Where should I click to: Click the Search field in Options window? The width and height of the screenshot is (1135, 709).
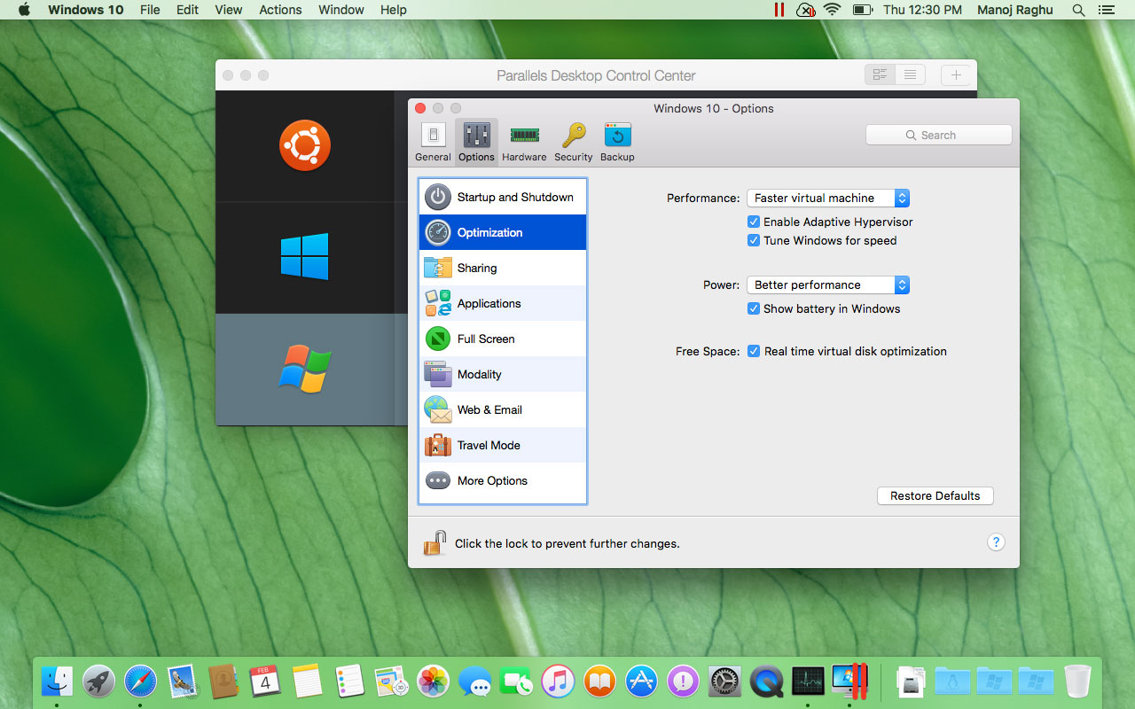click(938, 135)
